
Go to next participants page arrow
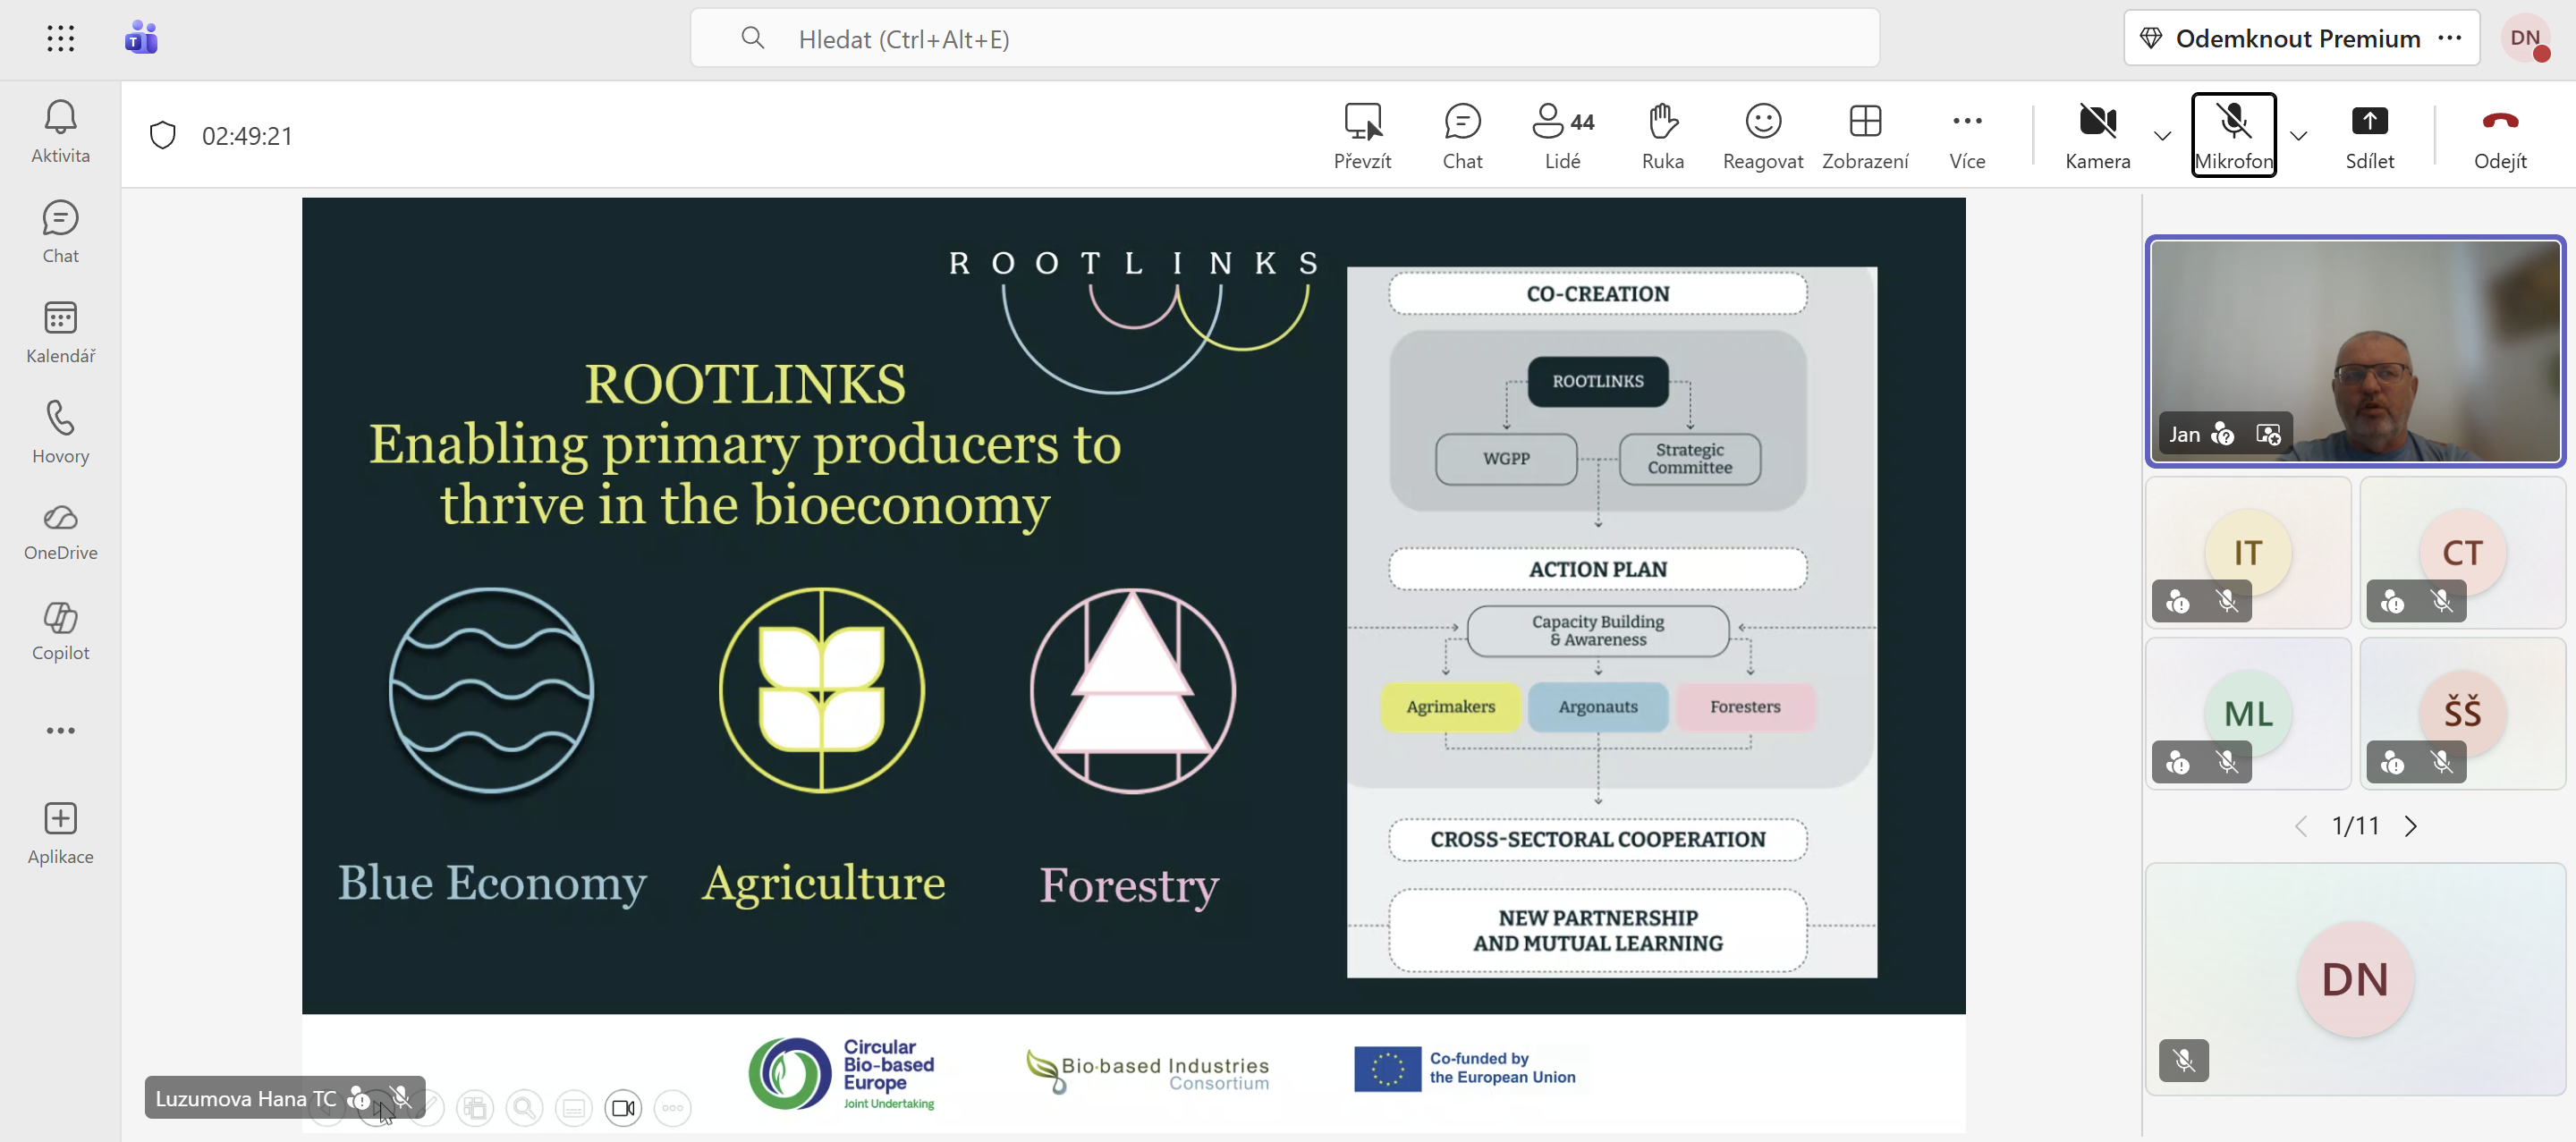pos(2411,826)
